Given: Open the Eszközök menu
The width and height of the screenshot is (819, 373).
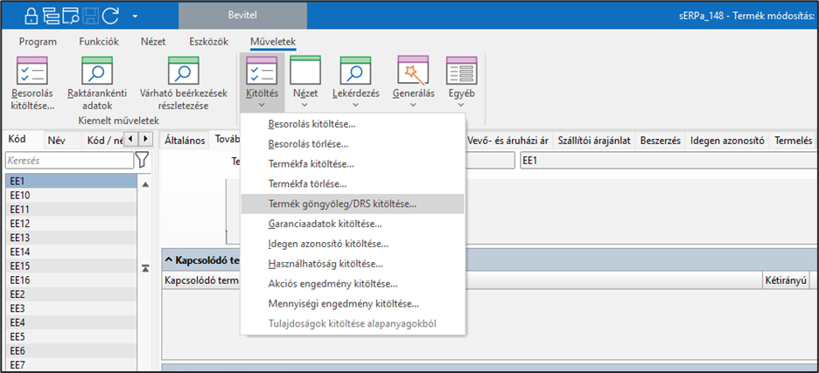Looking at the screenshot, I should (x=208, y=42).
